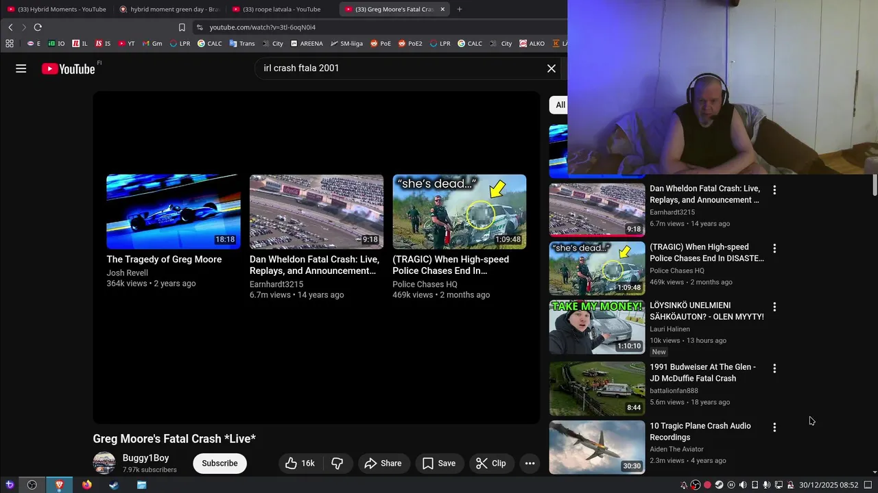
Task: Open the file manager from taskbar
Action: (x=141, y=485)
